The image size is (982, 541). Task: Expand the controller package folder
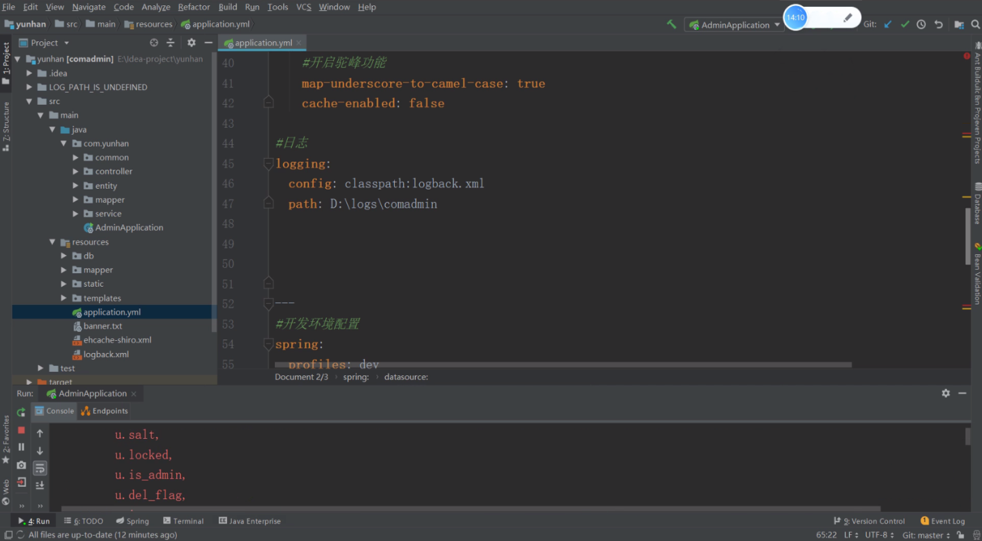click(x=76, y=172)
